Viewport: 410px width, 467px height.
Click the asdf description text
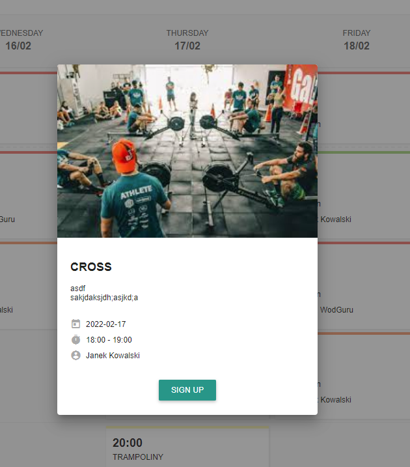point(77,289)
